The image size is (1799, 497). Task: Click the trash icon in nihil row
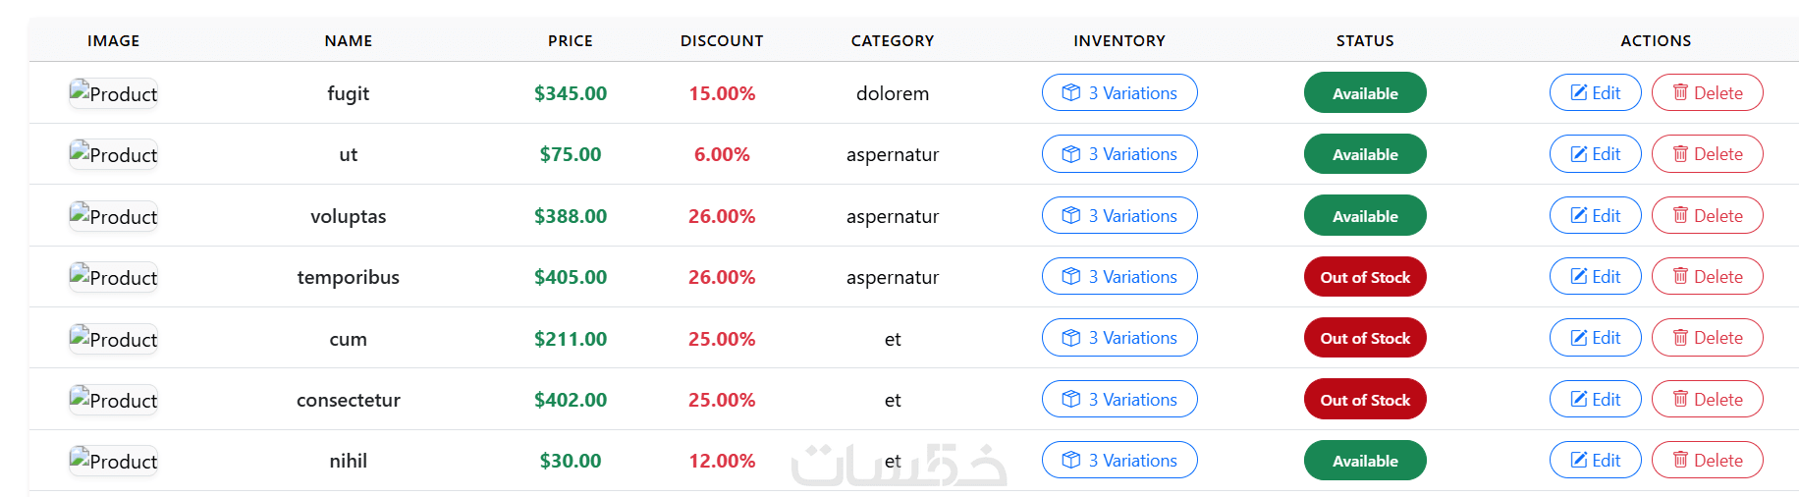(x=1681, y=461)
